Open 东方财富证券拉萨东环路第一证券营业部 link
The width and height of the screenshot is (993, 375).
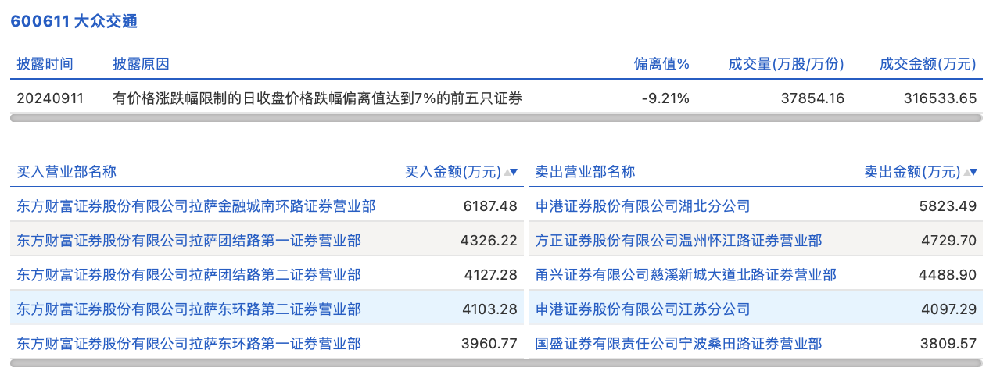click(188, 343)
